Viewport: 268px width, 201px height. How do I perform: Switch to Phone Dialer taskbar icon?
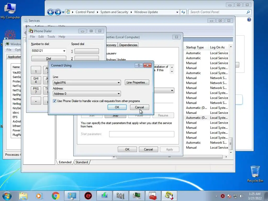[169, 196]
